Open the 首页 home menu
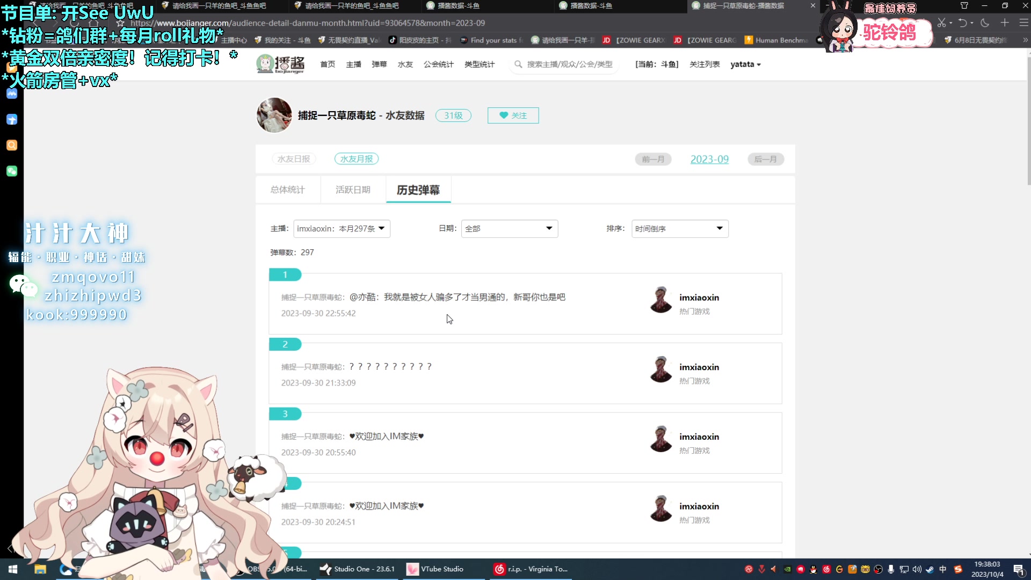This screenshot has height=580, width=1031. tap(328, 64)
